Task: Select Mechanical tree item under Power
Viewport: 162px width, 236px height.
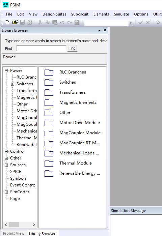Action: pyautogui.click(x=27, y=131)
